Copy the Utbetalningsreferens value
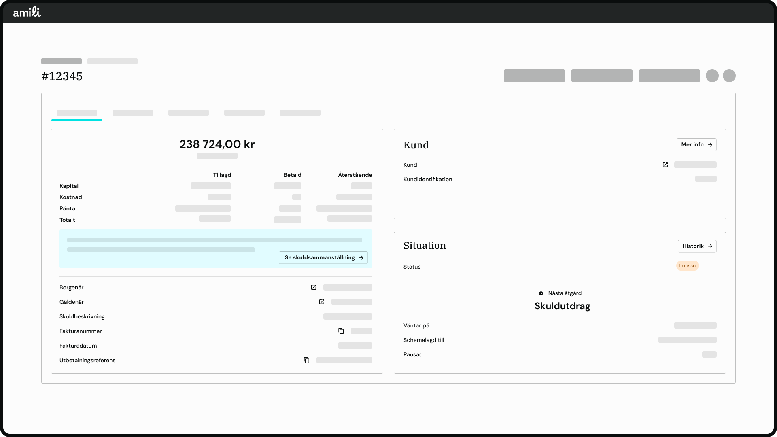777x437 pixels. pyautogui.click(x=307, y=360)
